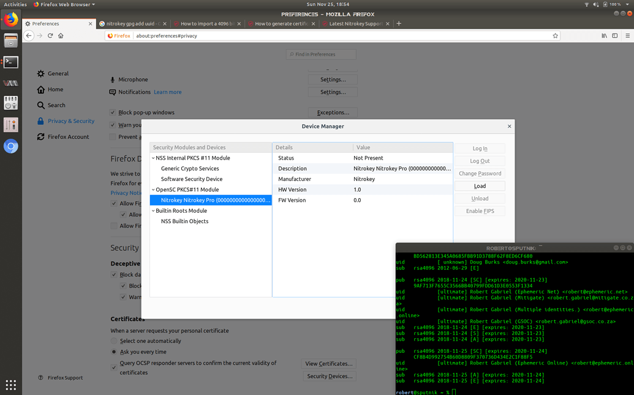This screenshot has height=395, width=634.
Task: Click the Find in Preferences search field
Action: (320, 54)
